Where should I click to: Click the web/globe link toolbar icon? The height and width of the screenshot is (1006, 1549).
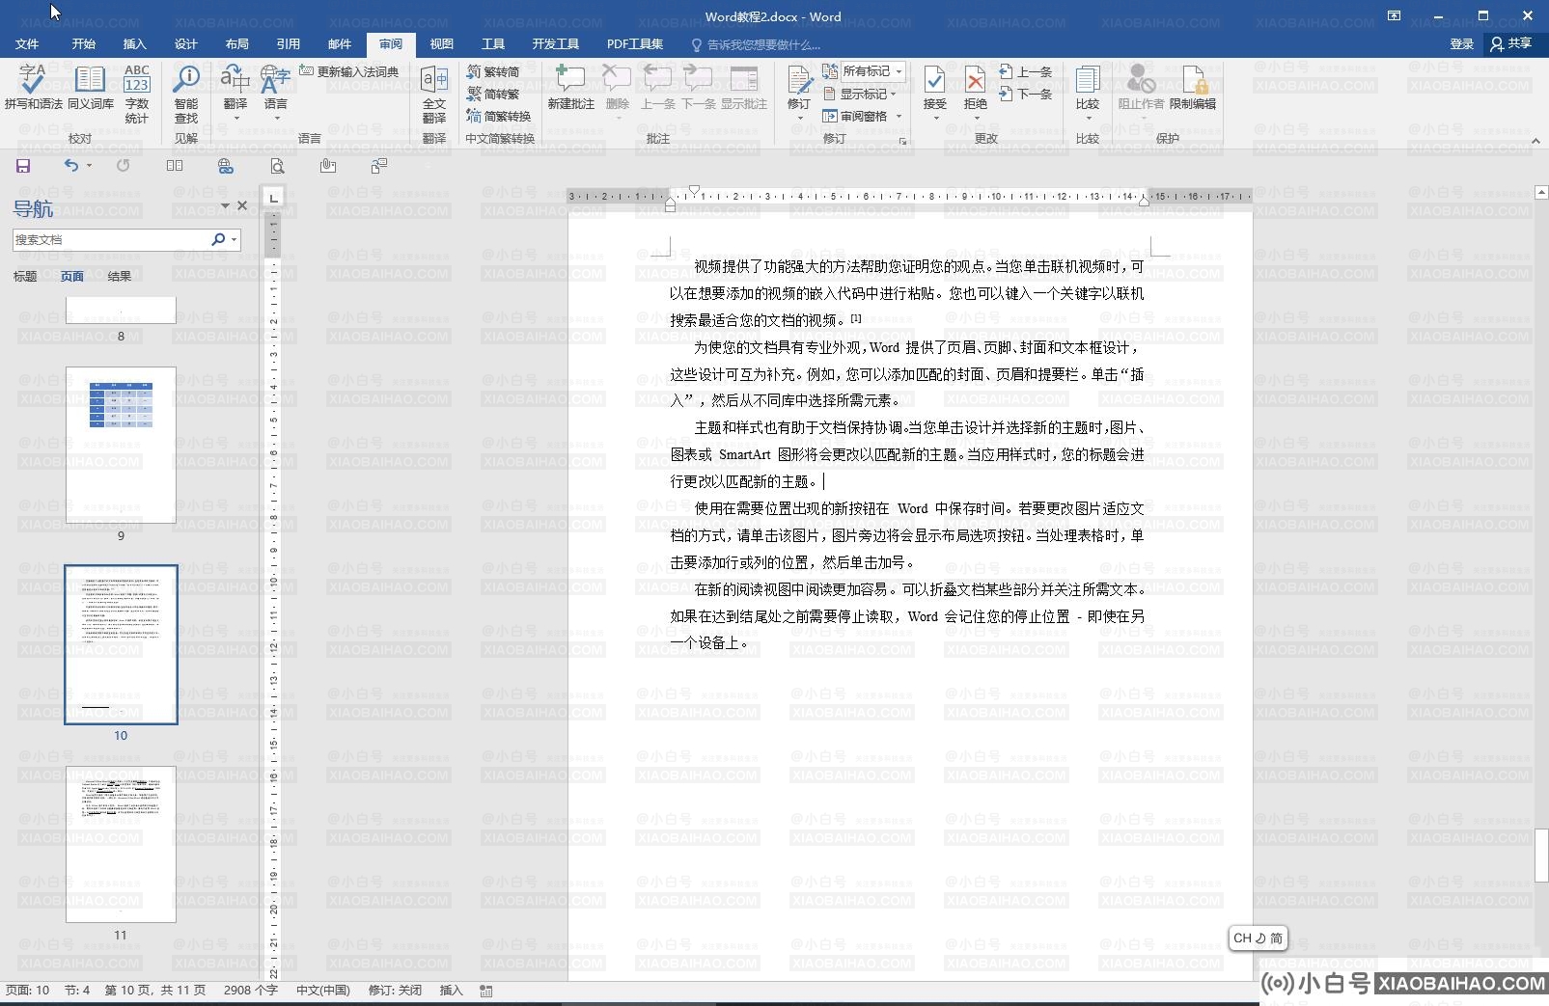[226, 166]
